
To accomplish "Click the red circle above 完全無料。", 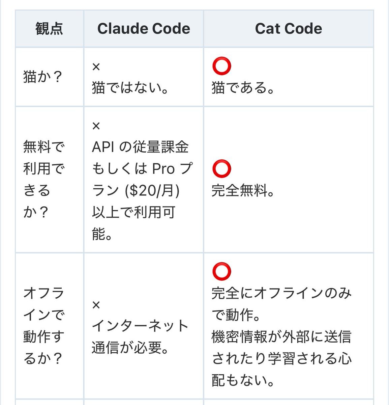I will click(221, 169).
